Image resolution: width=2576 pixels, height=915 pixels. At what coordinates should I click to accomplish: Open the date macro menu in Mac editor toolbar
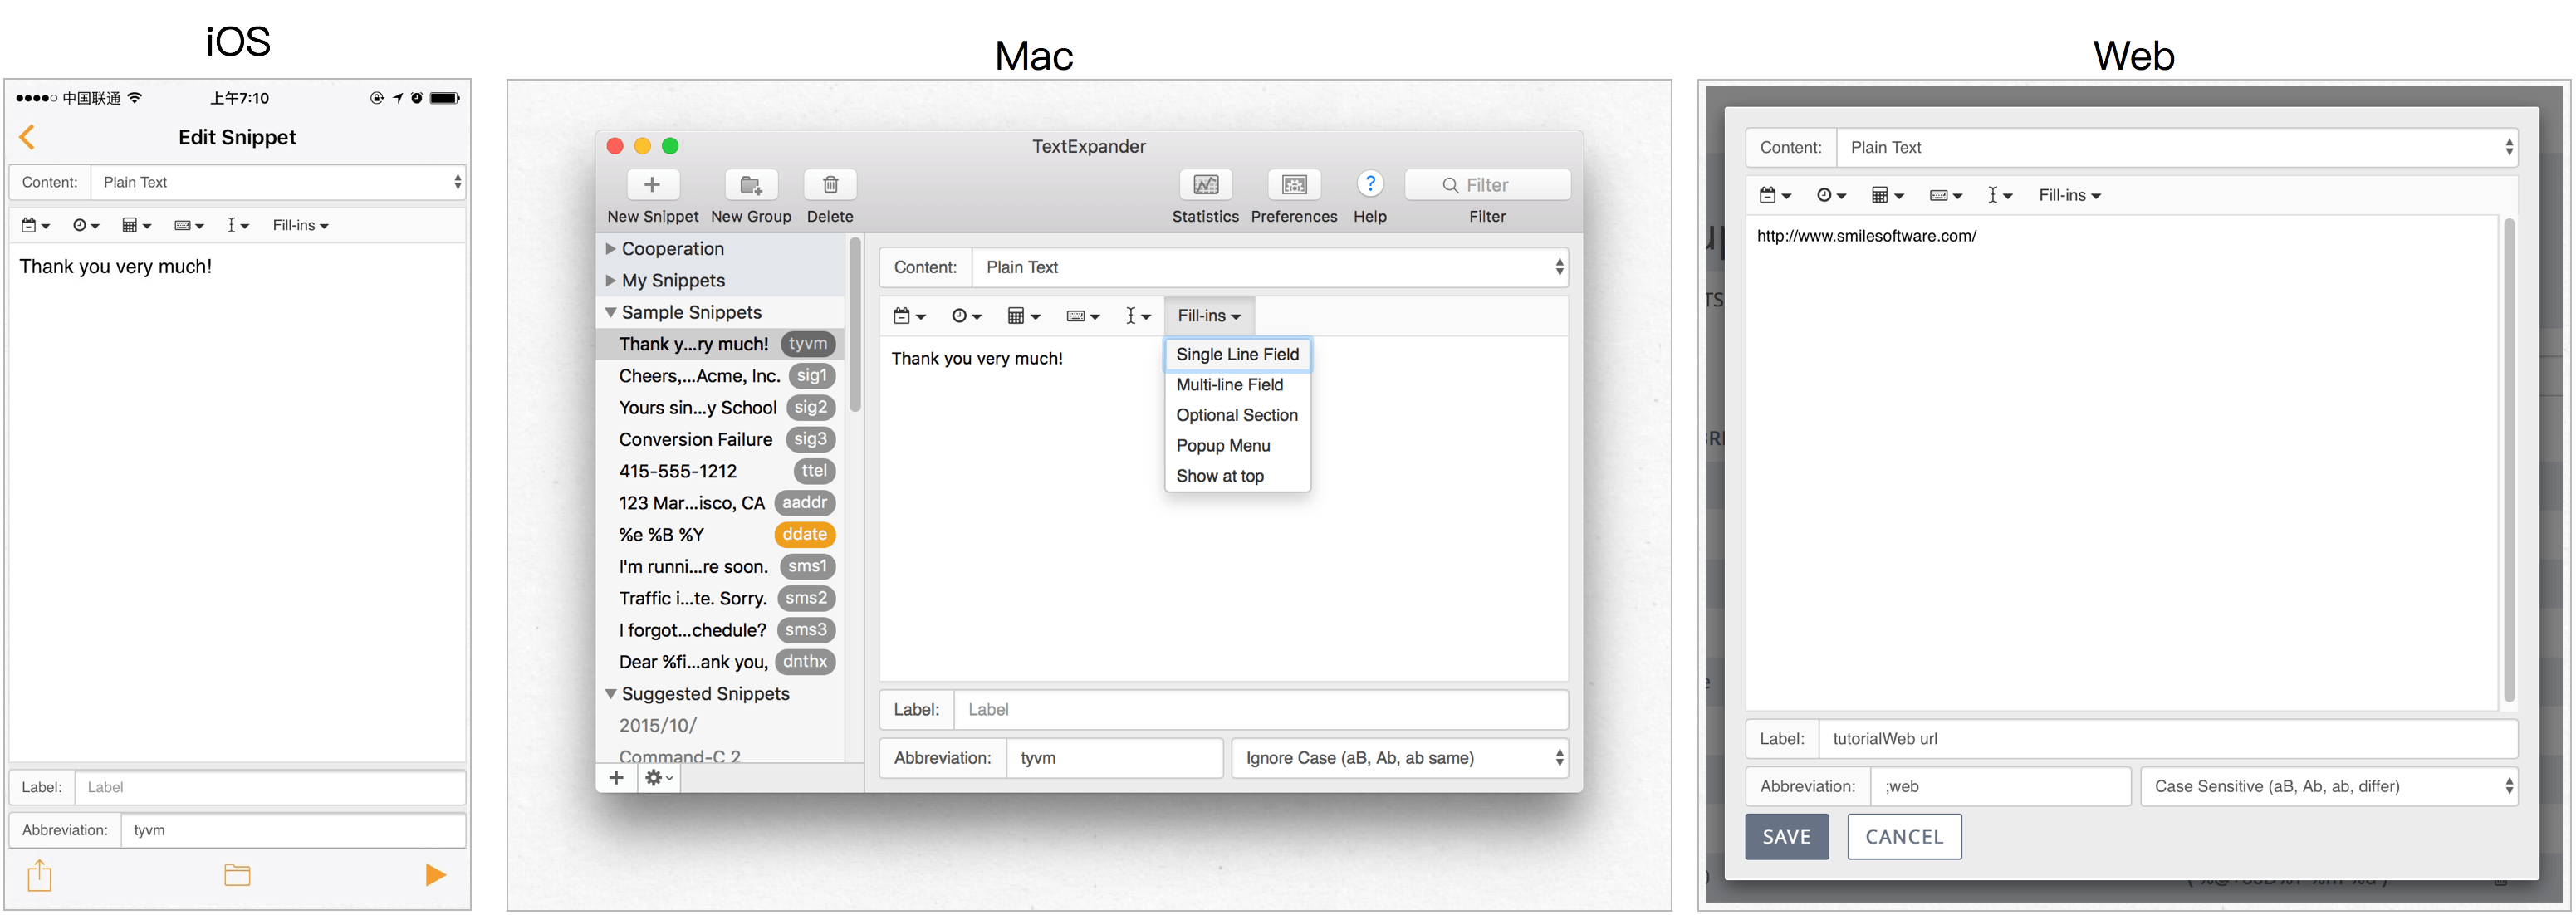(909, 317)
